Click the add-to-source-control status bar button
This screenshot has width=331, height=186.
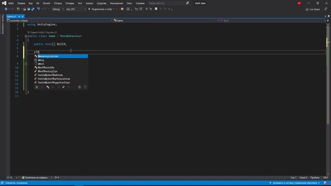(295, 183)
